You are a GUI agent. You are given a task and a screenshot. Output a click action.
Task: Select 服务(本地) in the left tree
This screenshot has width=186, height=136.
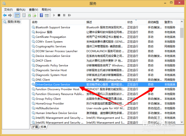click(12, 22)
